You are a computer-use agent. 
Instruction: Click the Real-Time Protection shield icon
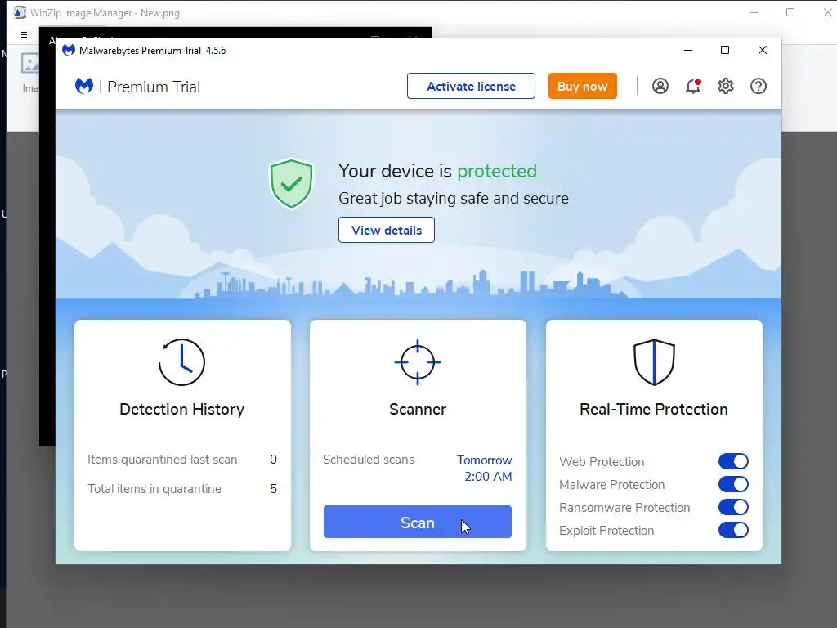tap(654, 362)
